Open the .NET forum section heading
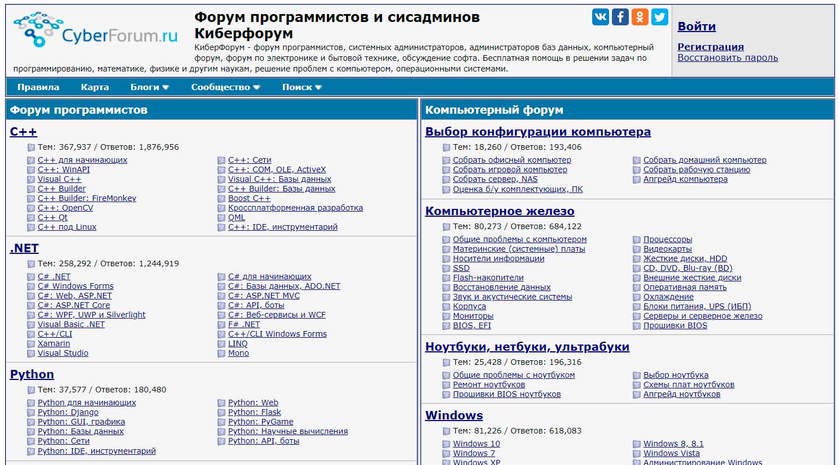 (24, 248)
